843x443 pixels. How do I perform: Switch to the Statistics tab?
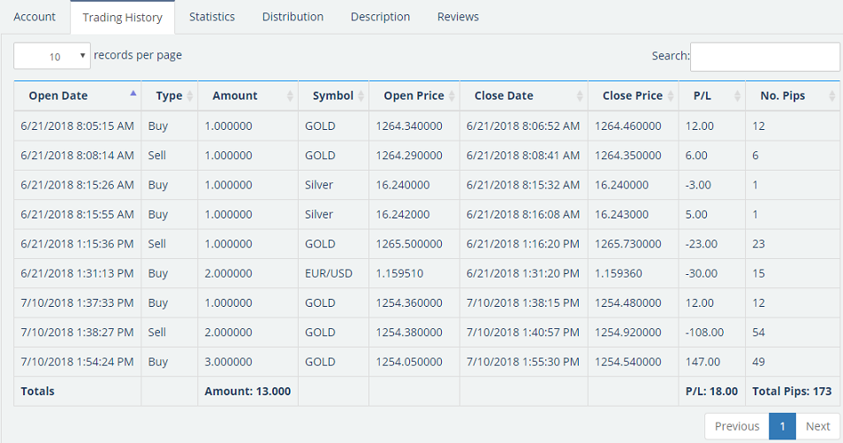tap(212, 17)
